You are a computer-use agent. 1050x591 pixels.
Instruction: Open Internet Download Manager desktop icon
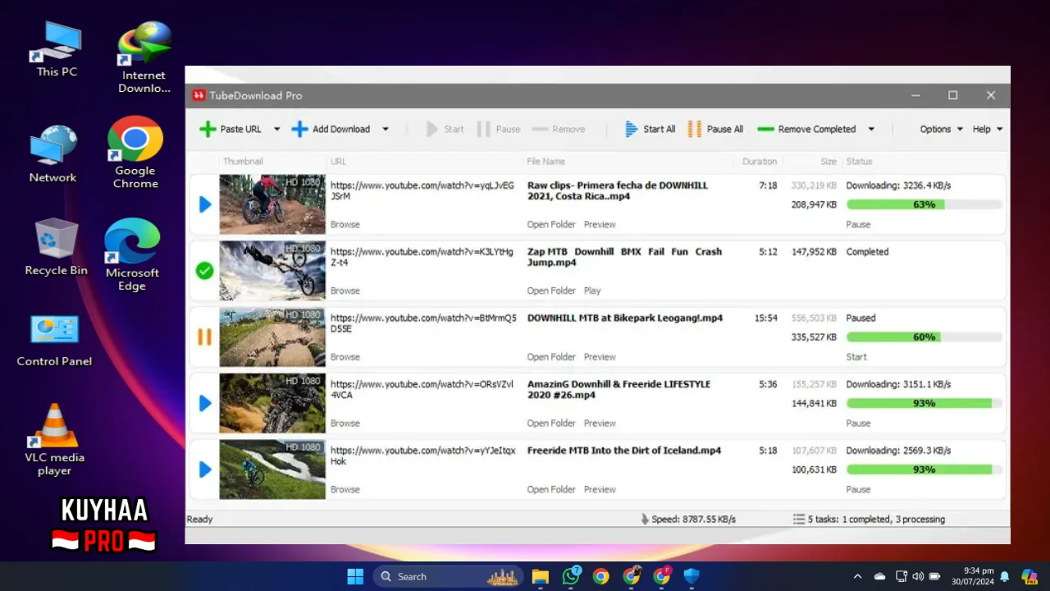coord(144,57)
